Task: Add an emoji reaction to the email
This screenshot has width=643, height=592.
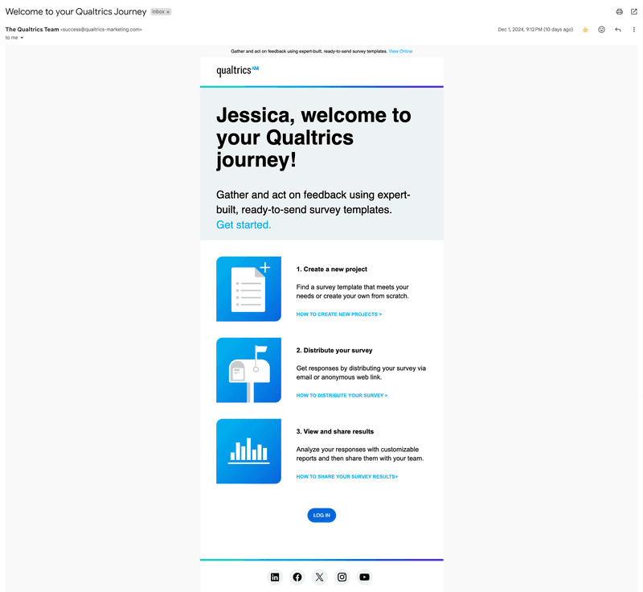Action: tap(601, 30)
